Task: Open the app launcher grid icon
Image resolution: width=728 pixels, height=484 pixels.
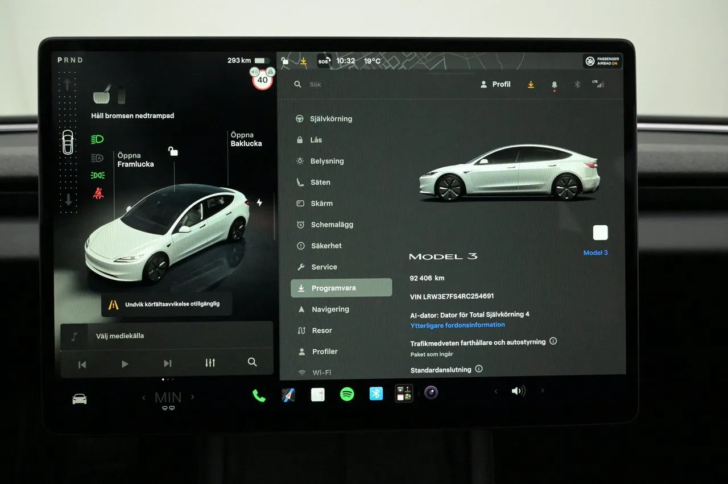Action: (x=404, y=393)
